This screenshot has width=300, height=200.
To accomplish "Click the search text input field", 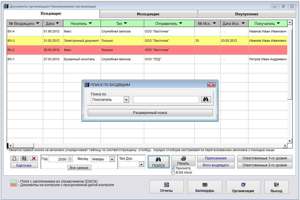I will click(166, 100).
